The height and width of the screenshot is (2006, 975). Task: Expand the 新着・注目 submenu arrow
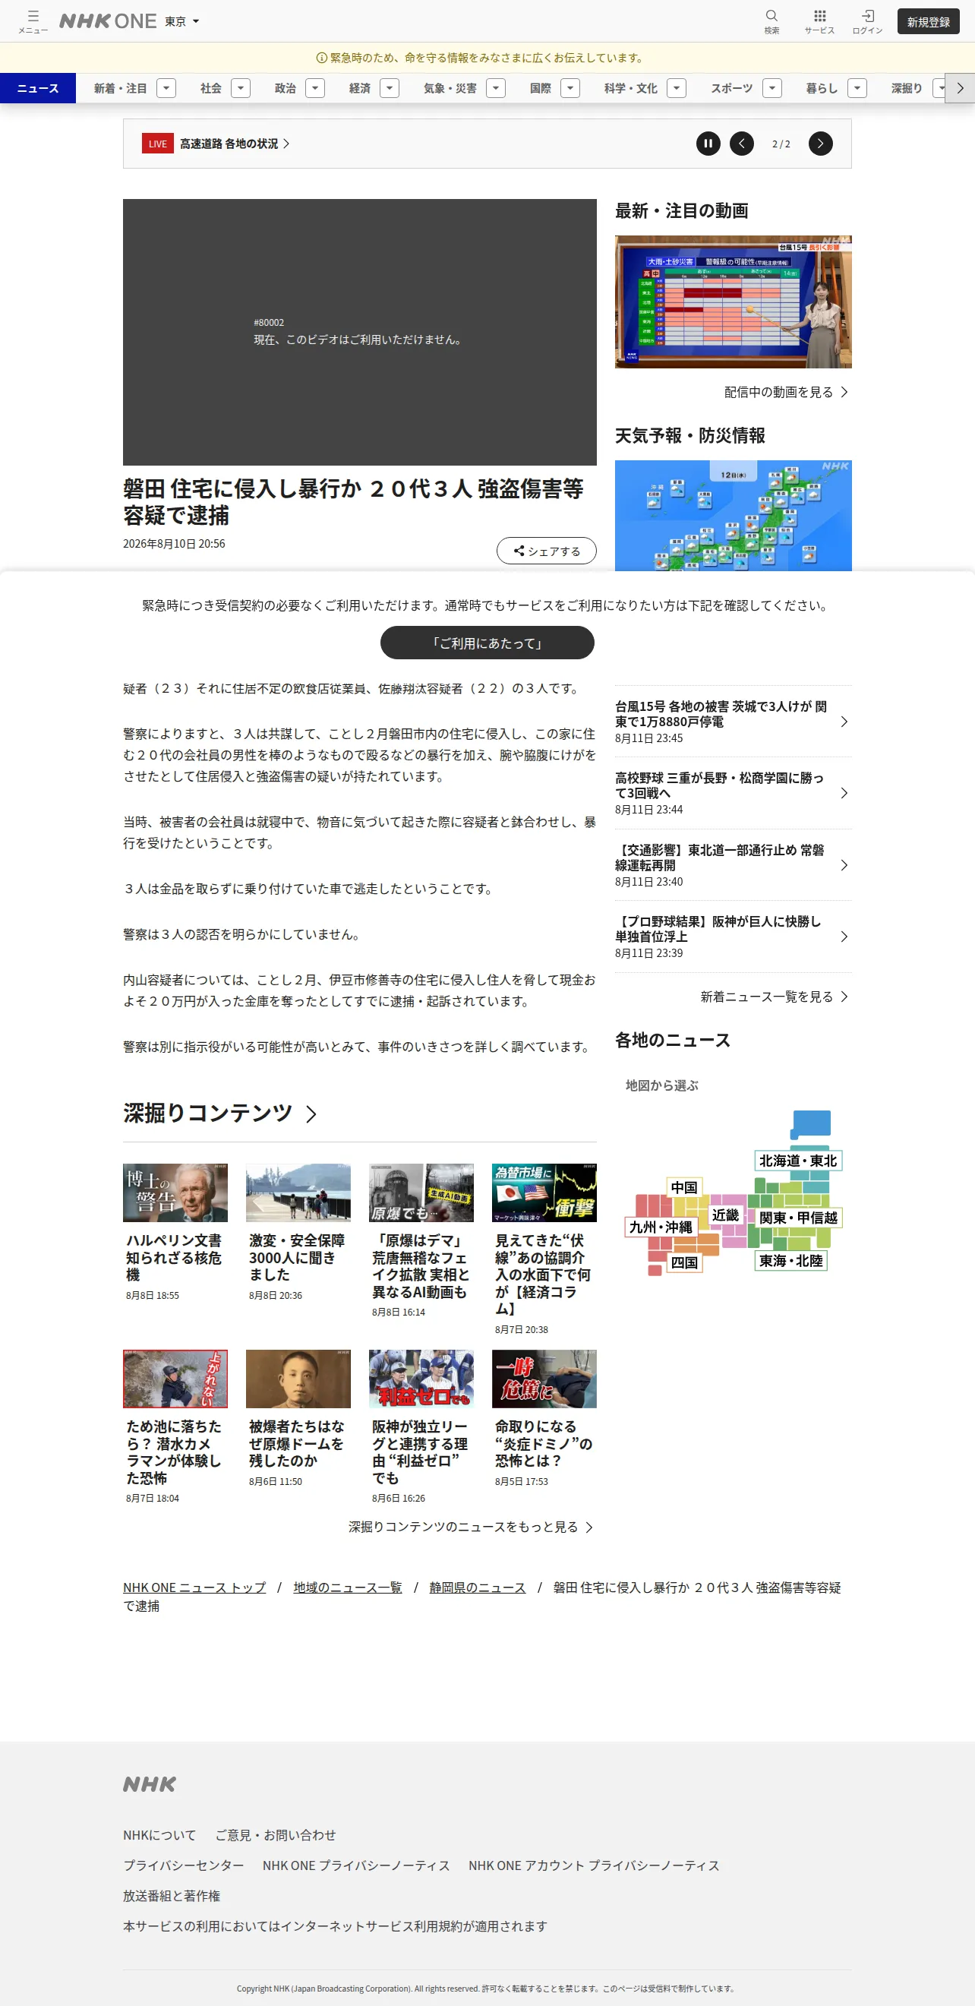(166, 88)
